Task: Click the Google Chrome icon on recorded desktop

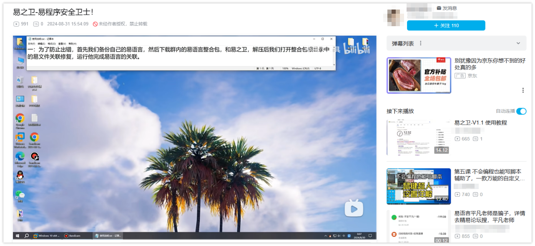Action: pos(20,118)
